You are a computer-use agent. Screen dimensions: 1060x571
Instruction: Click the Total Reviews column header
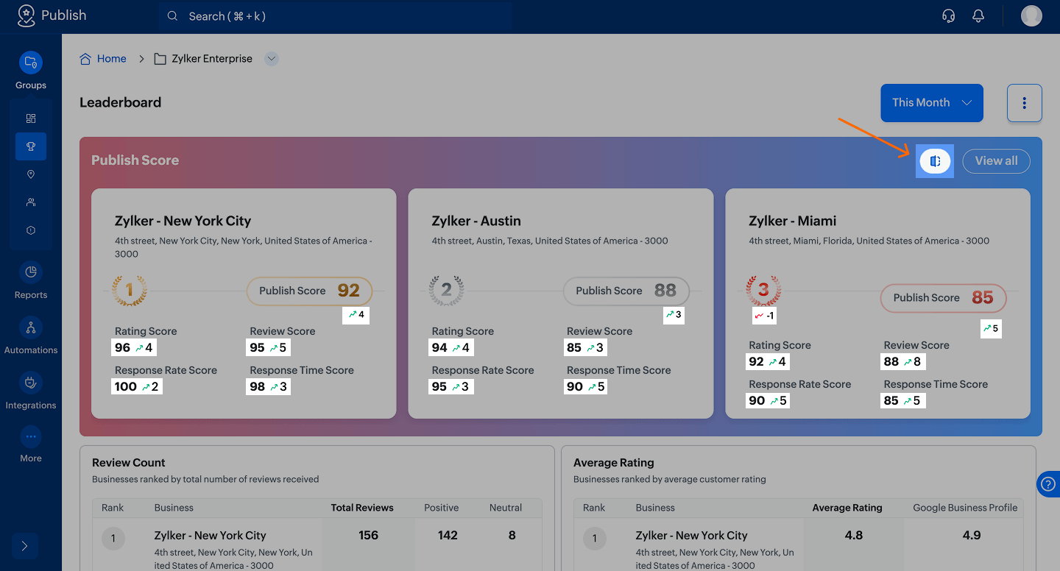(x=362, y=508)
